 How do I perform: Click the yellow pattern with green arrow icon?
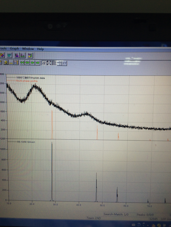tap(30, 55)
